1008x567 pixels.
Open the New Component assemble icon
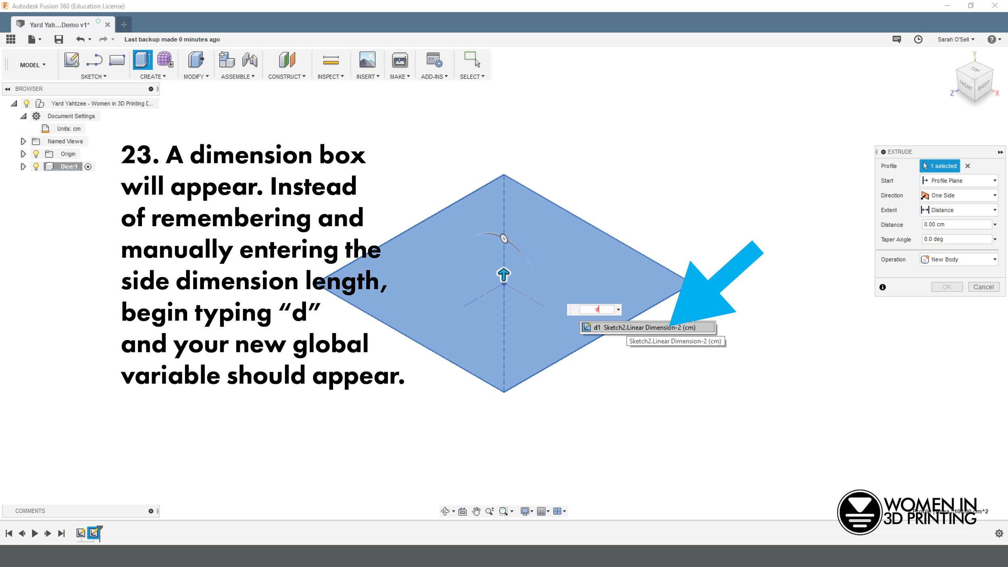[227, 60]
